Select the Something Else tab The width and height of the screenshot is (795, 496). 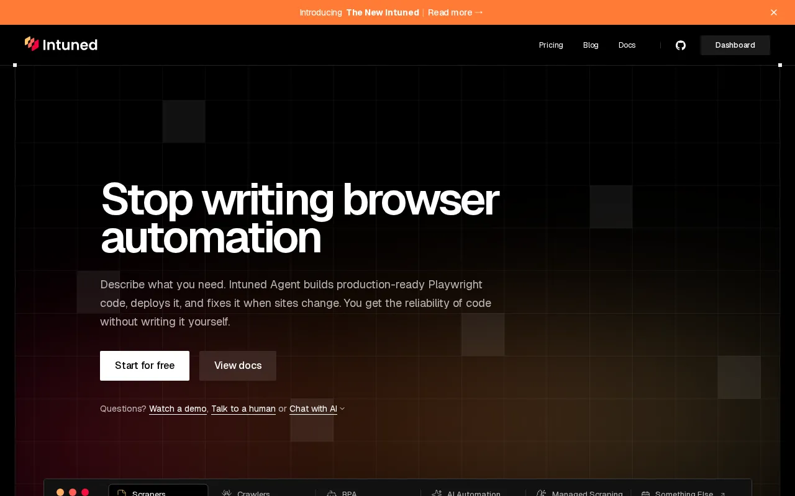click(x=683, y=490)
